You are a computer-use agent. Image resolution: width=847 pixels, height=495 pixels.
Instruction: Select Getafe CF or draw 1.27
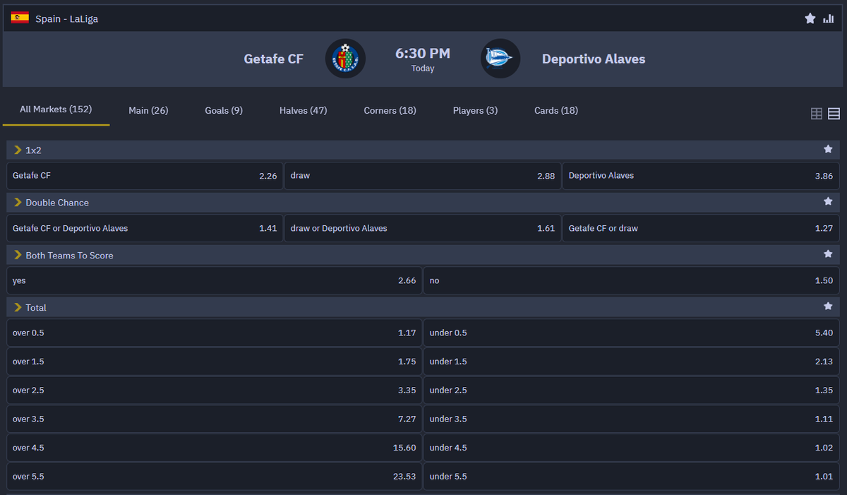click(x=701, y=228)
